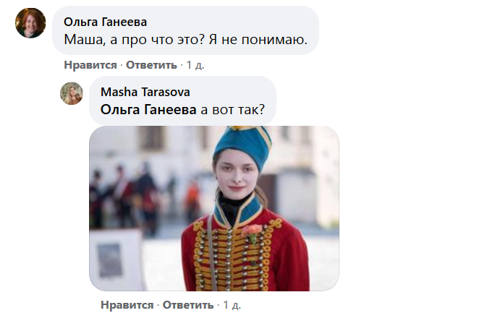The image size is (482, 313).
Task: Open the attached hussar uniform photo
Action: (x=214, y=208)
